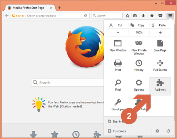
Task: Open the History panel
Action: pyautogui.click(x=139, y=65)
